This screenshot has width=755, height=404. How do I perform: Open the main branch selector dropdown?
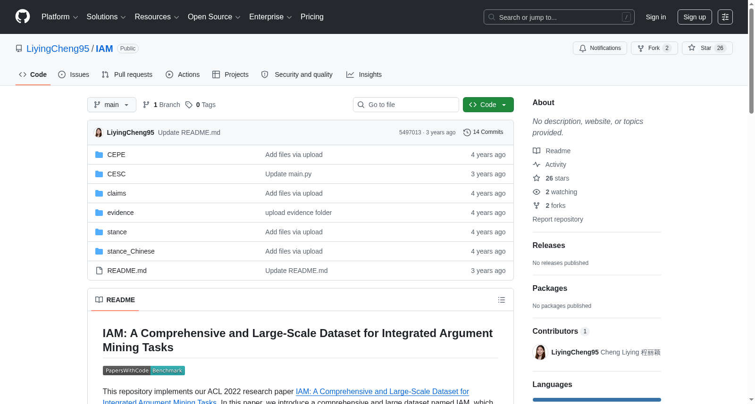click(112, 105)
